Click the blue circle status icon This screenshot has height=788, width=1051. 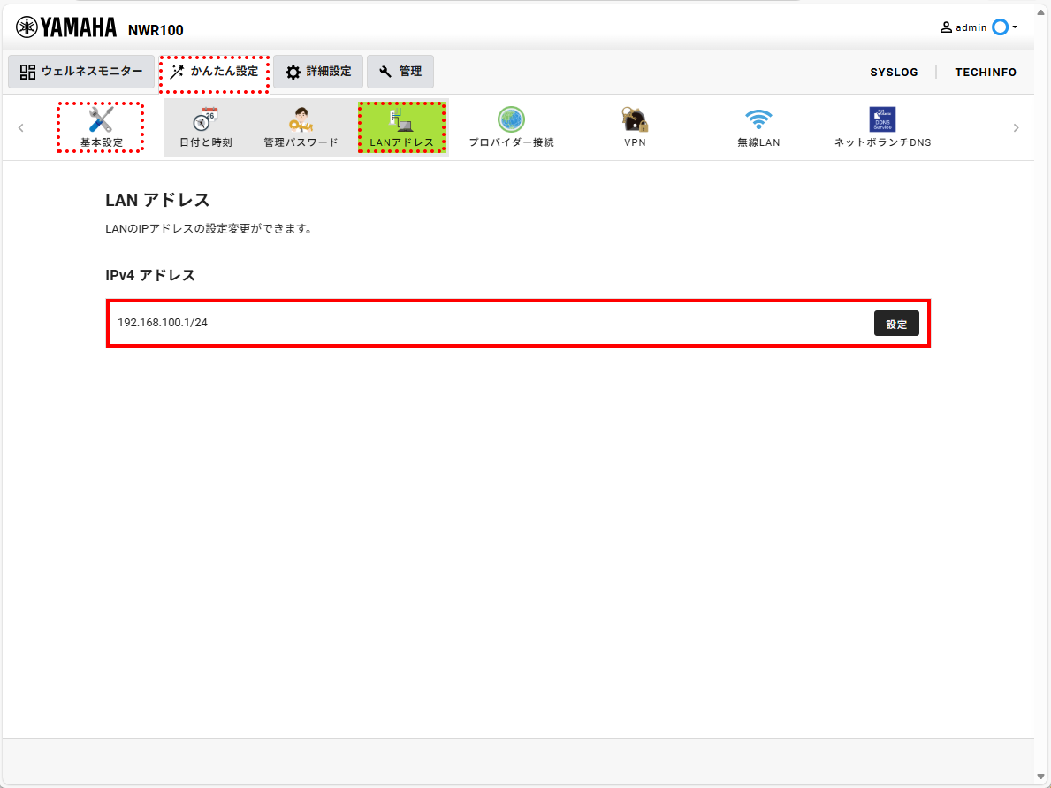click(x=1000, y=27)
